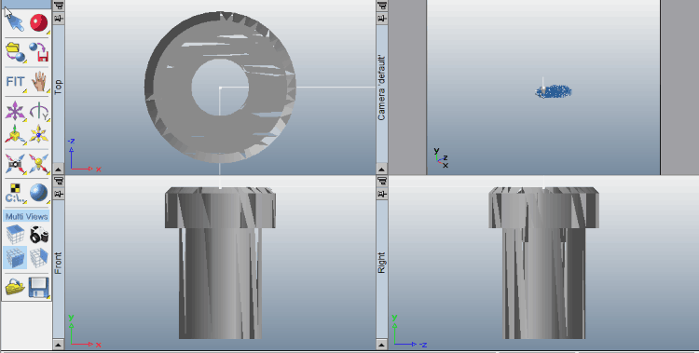Click the Multi Views label

coord(27,216)
